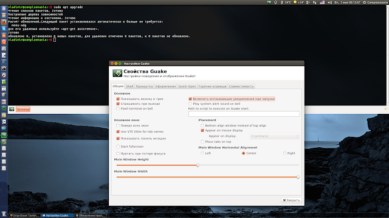This screenshot has height=218, width=389.
Task: Enable Прятать при потере фокуса checkbox
Action: pyautogui.click(x=118, y=153)
